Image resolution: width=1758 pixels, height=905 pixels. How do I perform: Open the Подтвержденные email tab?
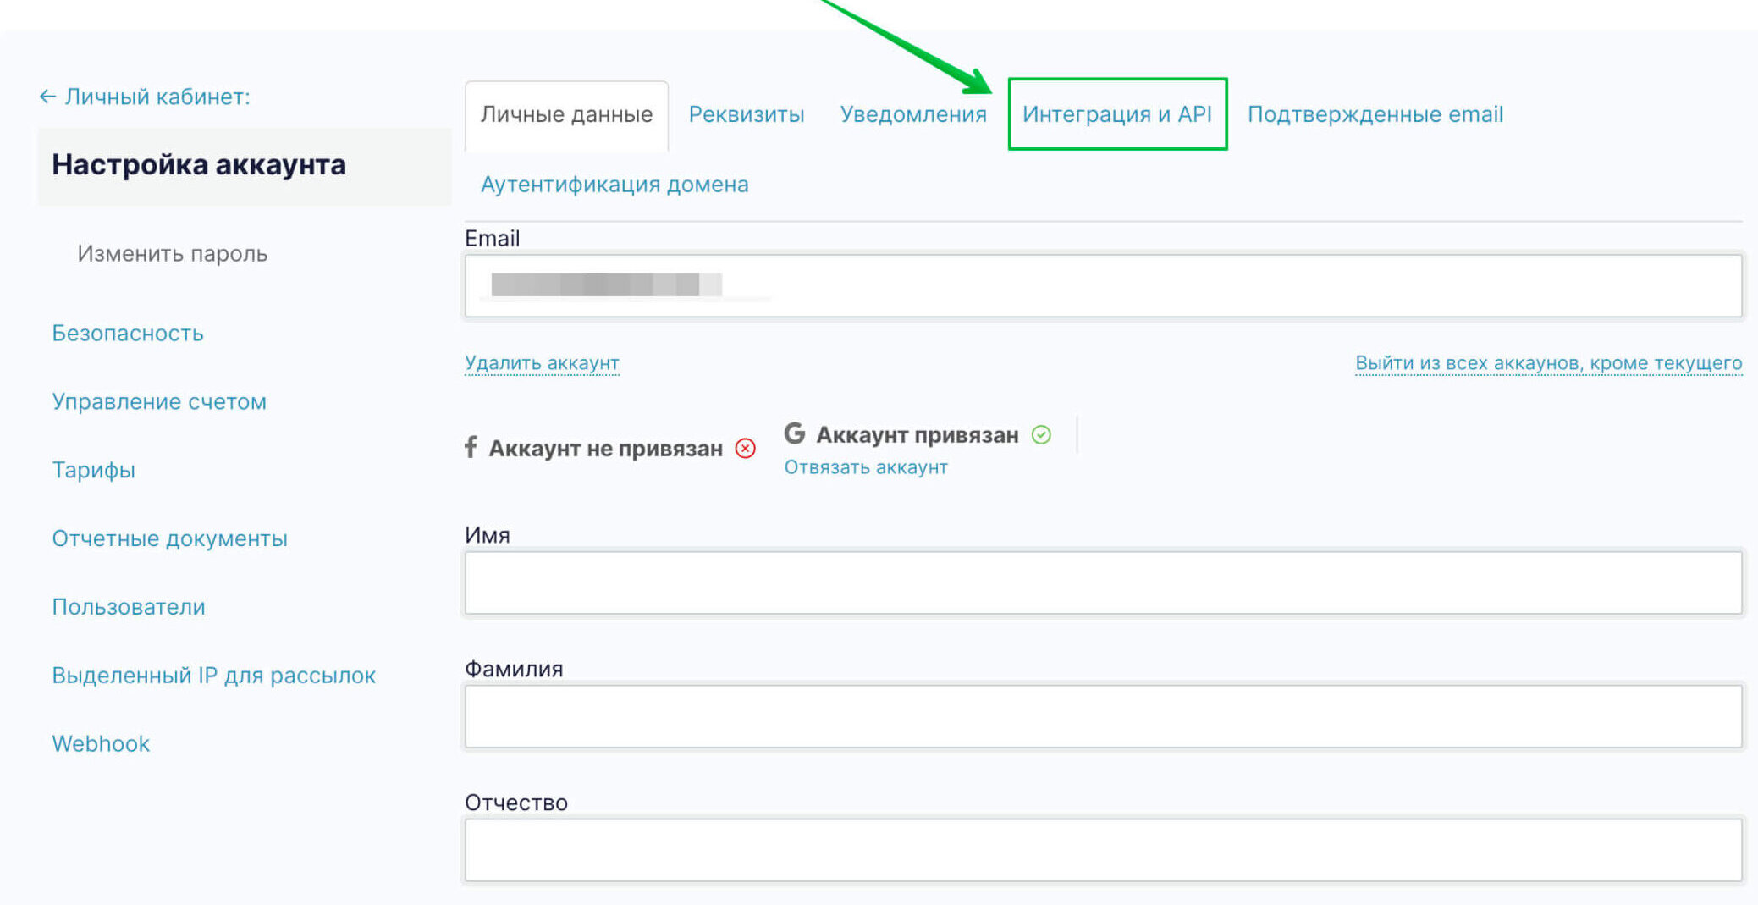click(x=1375, y=114)
